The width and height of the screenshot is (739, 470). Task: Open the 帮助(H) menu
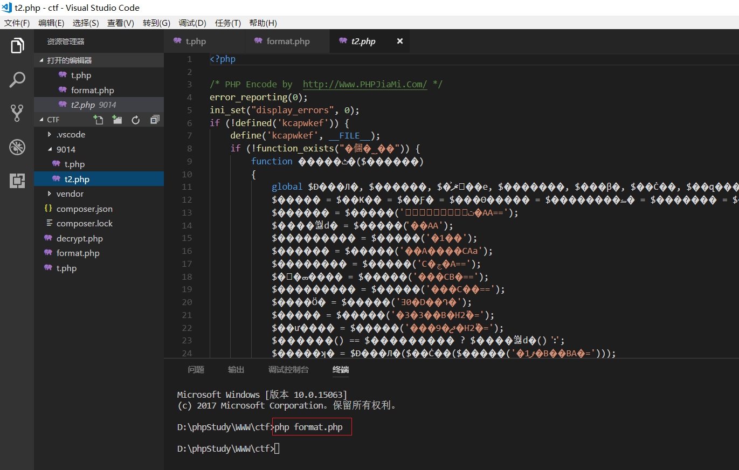coord(263,23)
